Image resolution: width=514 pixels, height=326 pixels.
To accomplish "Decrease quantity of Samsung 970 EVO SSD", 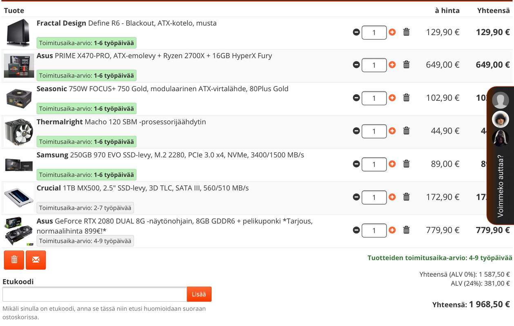I will [x=356, y=164].
